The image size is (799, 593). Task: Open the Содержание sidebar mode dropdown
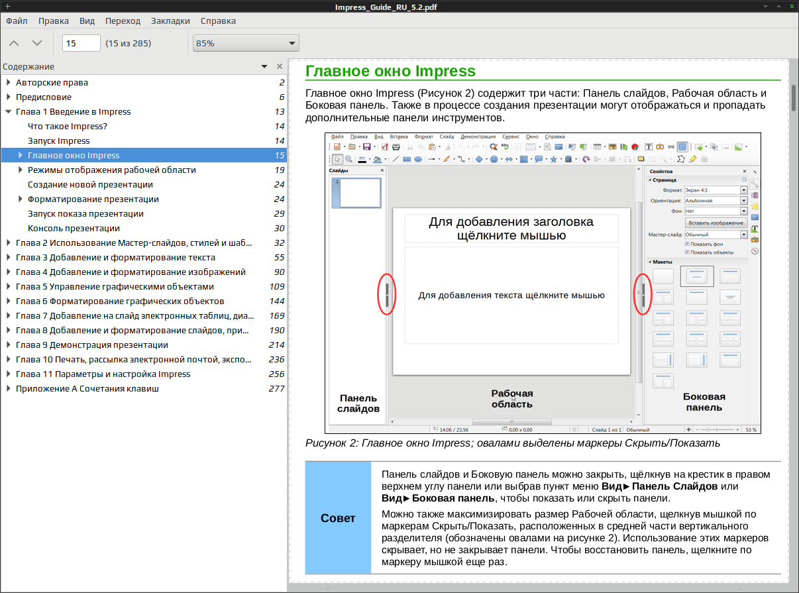[x=264, y=66]
